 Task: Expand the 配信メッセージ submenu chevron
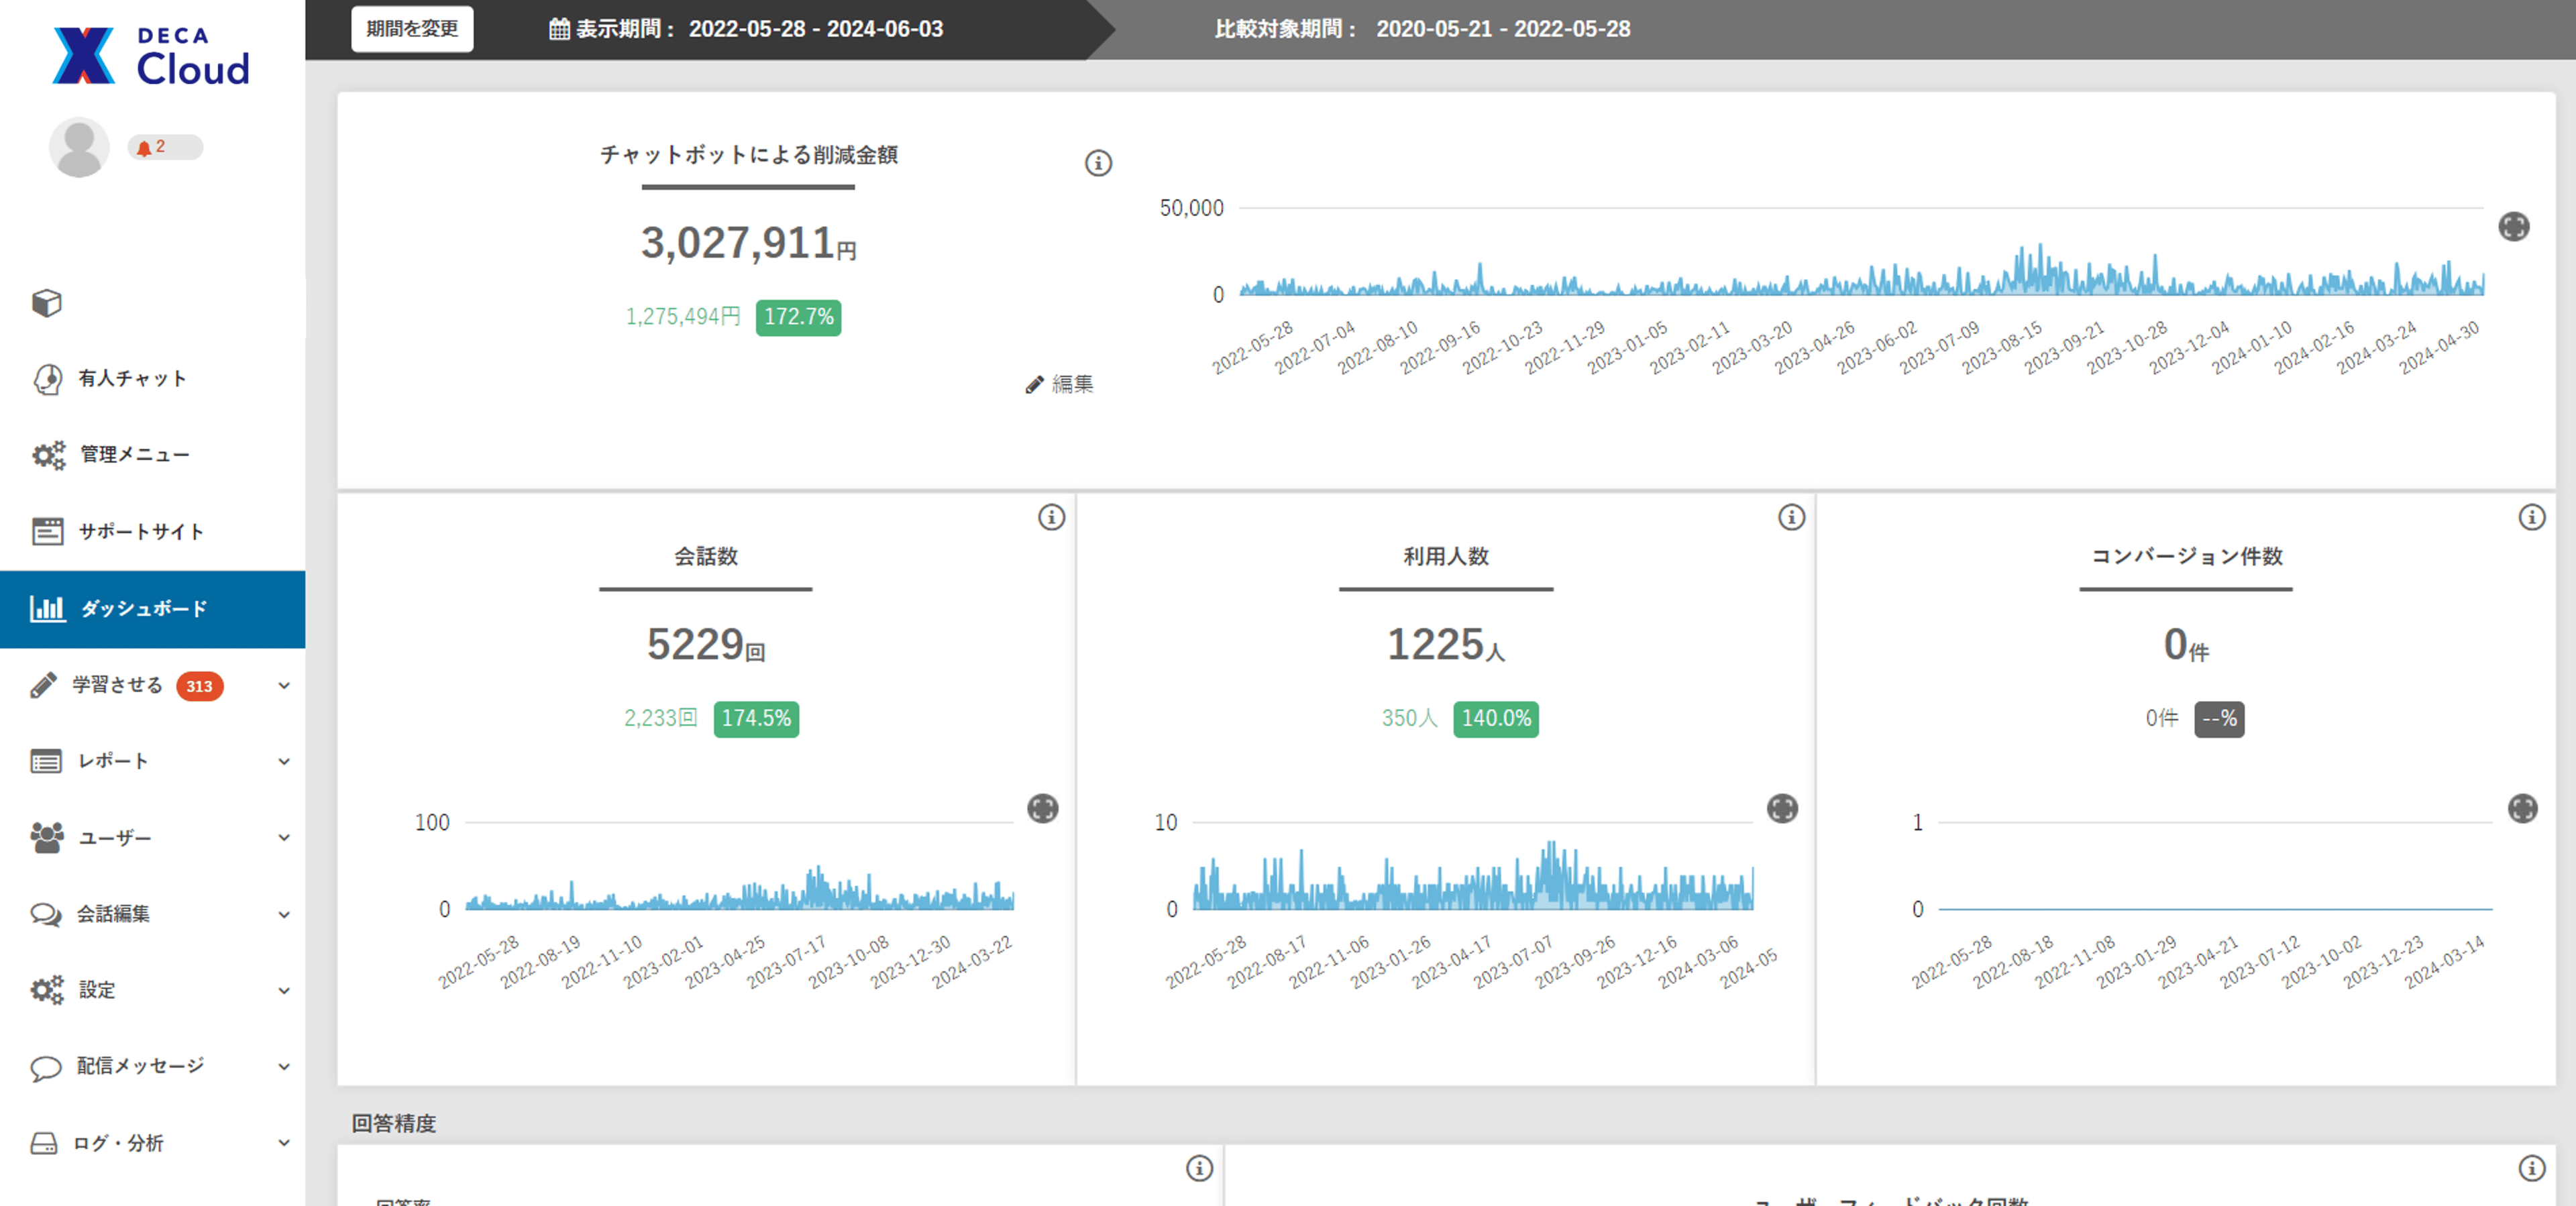click(x=284, y=1067)
